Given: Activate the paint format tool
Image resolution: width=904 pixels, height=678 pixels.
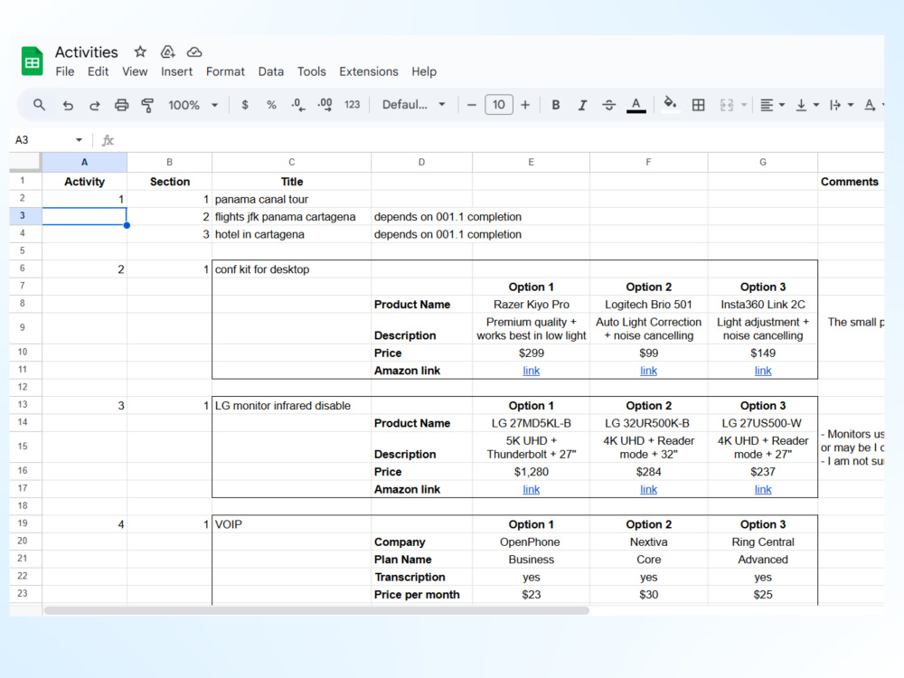Looking at the screenshot, I should pyautogui.click(x=147, y=105).
